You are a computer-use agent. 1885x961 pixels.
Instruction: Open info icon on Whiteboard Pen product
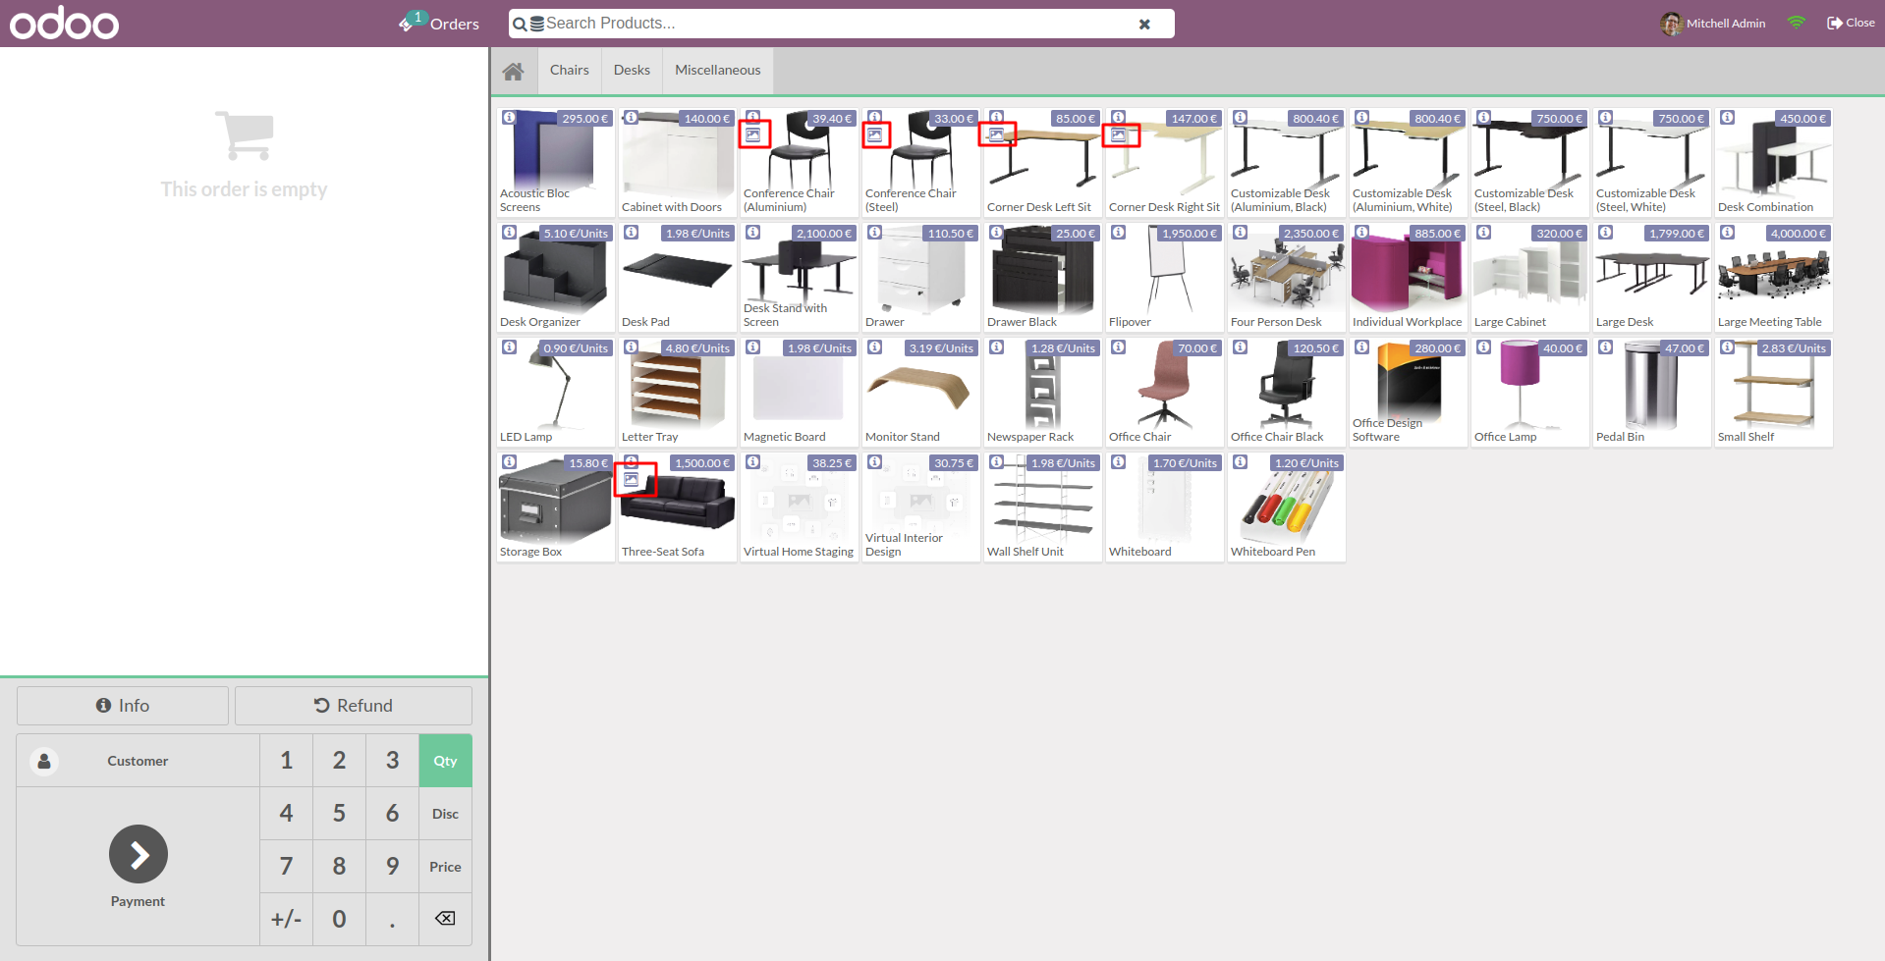(x=1240, y=462)
